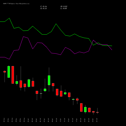Select the red candle for 10 Jul

[x=57, y=92]
